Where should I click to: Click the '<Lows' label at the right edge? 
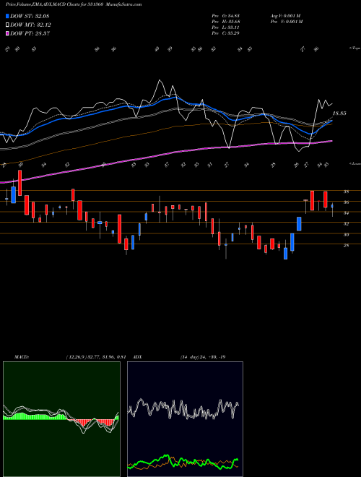(355, 164)
